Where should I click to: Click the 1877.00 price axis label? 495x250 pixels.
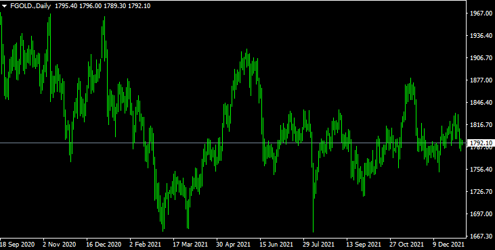pyautogui.click(x=481, y=80)
